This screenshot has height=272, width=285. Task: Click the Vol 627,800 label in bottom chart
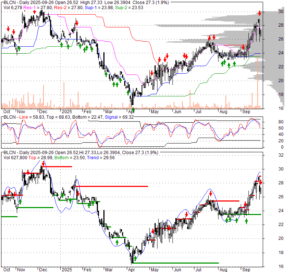click(x=15, y=158)
